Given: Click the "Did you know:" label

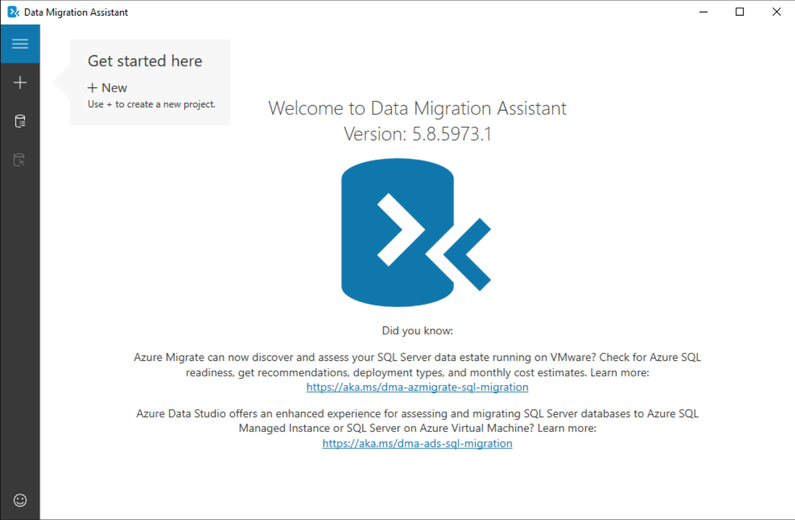Looking at the screenshot, I should (417, 331).
